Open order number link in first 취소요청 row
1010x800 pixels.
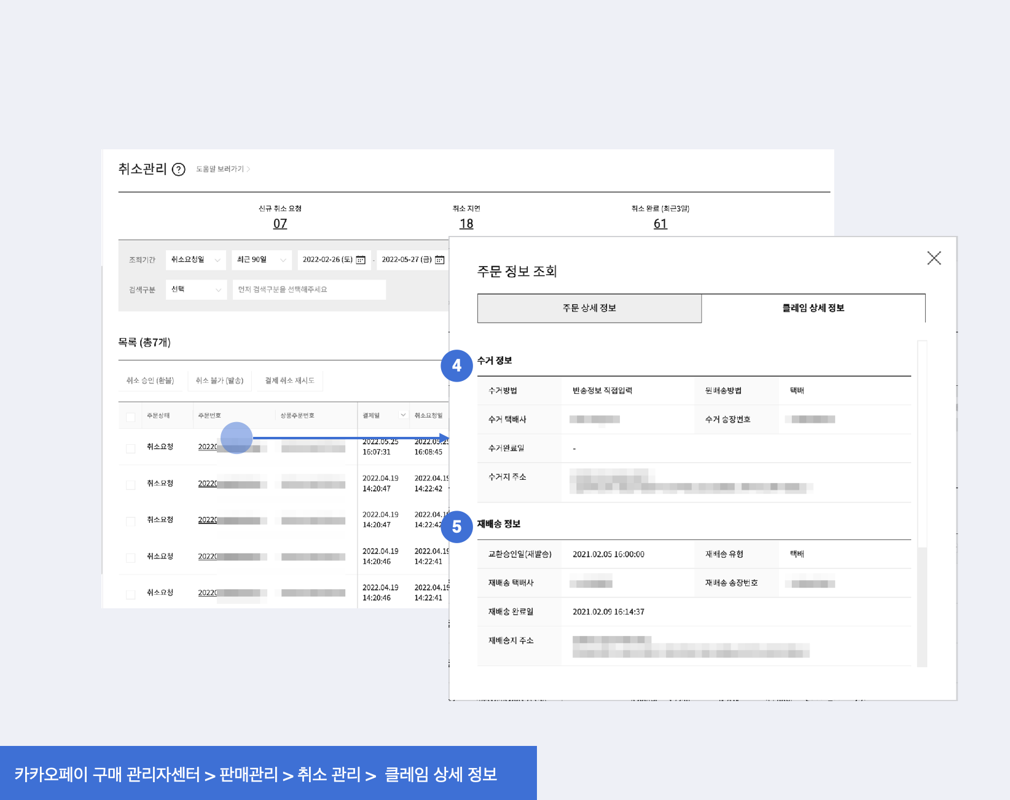point(232,447)
